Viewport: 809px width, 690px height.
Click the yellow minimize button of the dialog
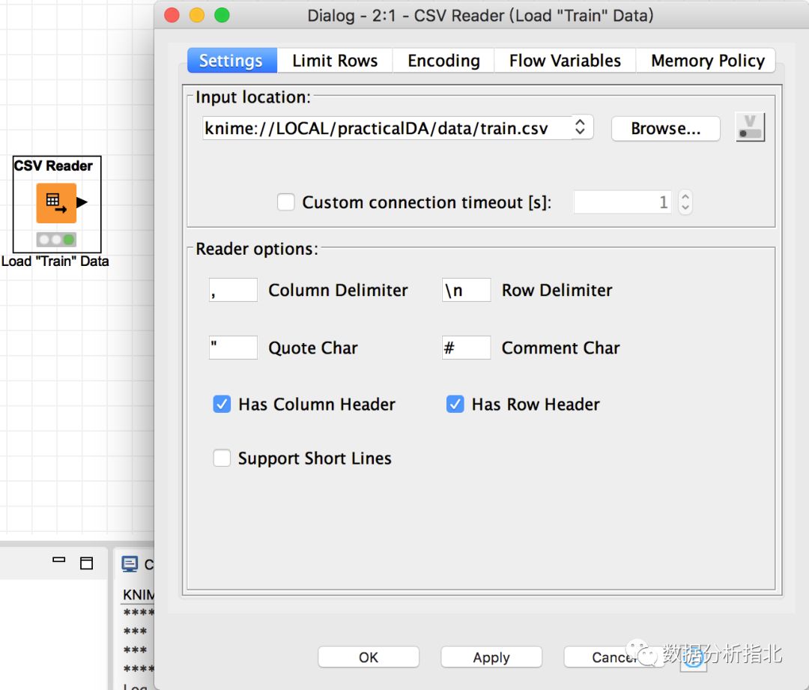point(196,16)
